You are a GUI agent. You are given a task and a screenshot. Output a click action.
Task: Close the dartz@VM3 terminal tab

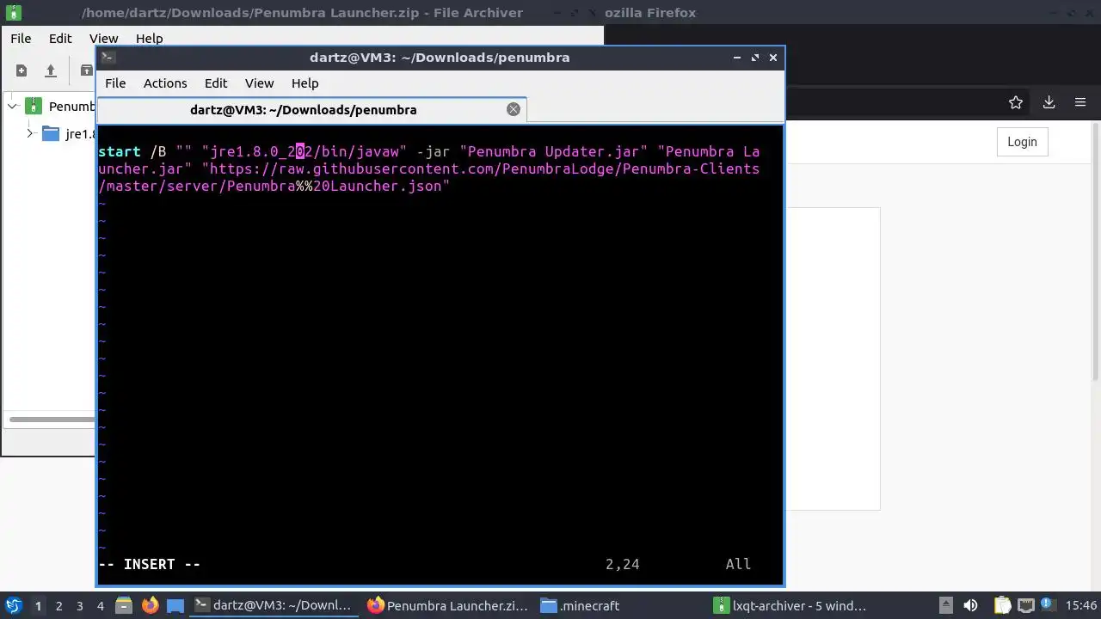point(514,109)
